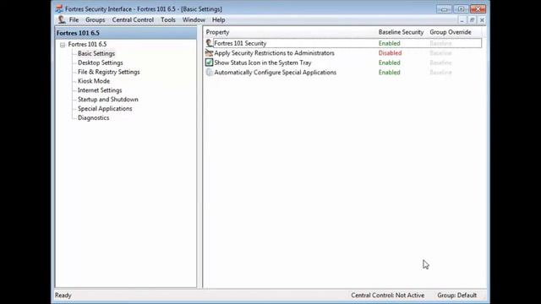541x304 pixels.
Task: Click Group Override cell for Automatically Configure
Action: 440,72
